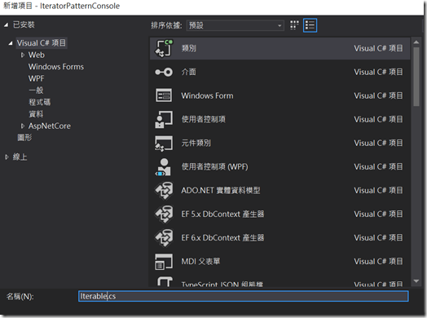Select the 資料 category
The width and height of the screenshot is (427, 318).
click(x=36, y=114)
